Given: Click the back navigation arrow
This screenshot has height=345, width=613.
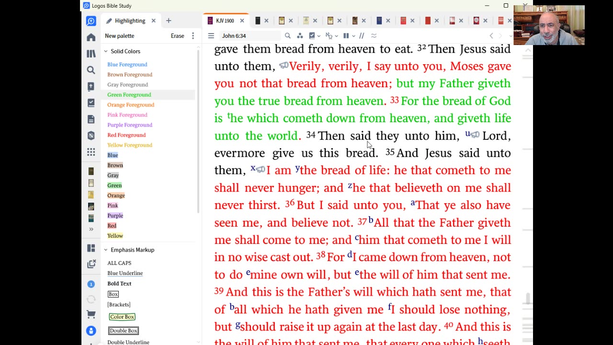Looking at the screenshot, I should click(491, 35).
